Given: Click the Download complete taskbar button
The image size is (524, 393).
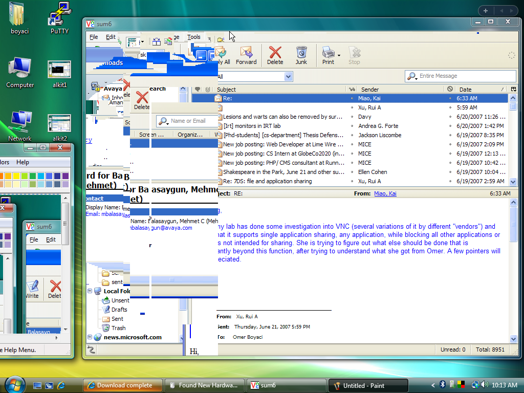Looking at the screenshot, I should 123,385.
